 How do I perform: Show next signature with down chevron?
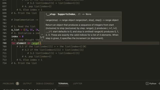click(42, 40)
